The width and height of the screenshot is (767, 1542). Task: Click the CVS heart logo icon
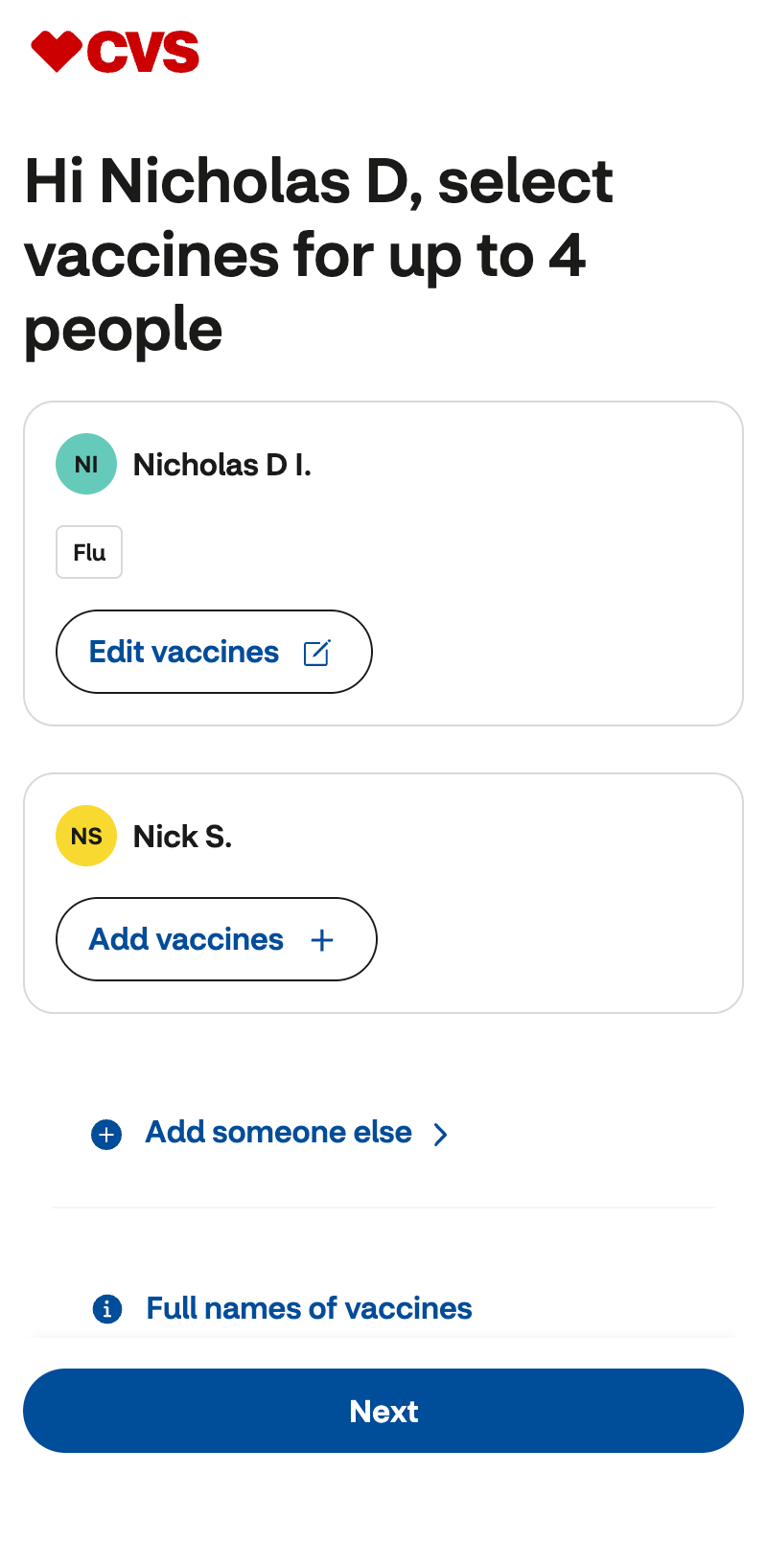tap(57, 51)
